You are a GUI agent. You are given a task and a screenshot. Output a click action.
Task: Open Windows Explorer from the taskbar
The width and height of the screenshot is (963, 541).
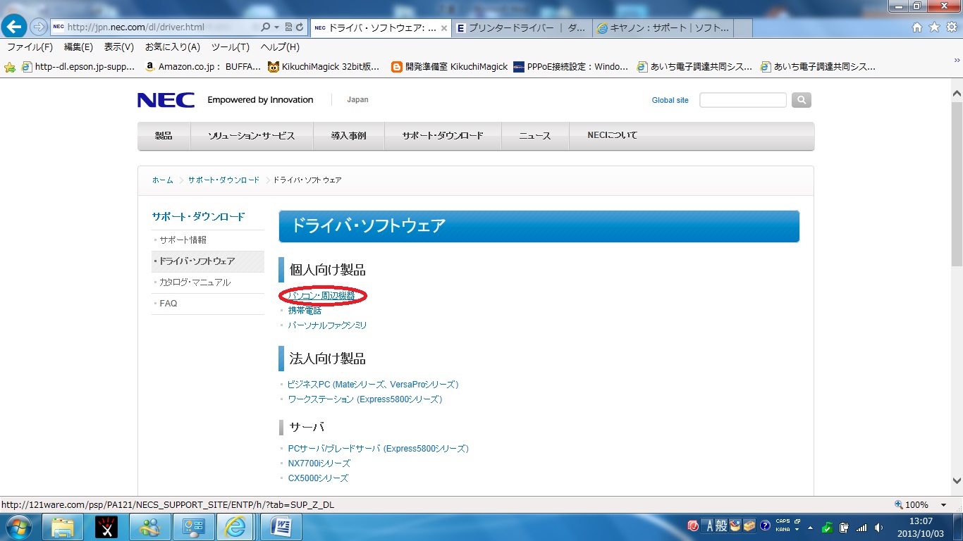pyautogui.click(x=63, y=527)
